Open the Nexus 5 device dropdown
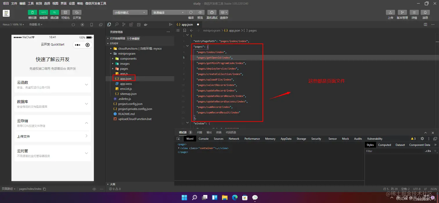The image size is (439, 203). click(13, 25)
